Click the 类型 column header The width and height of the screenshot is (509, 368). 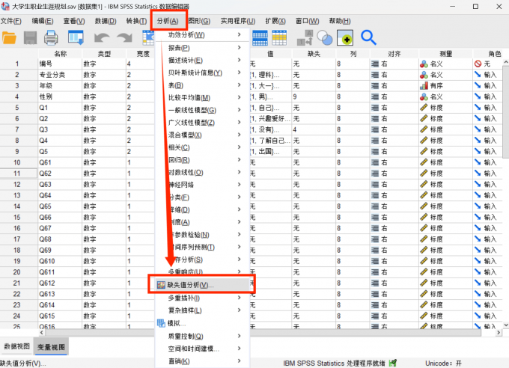[104, 54]
